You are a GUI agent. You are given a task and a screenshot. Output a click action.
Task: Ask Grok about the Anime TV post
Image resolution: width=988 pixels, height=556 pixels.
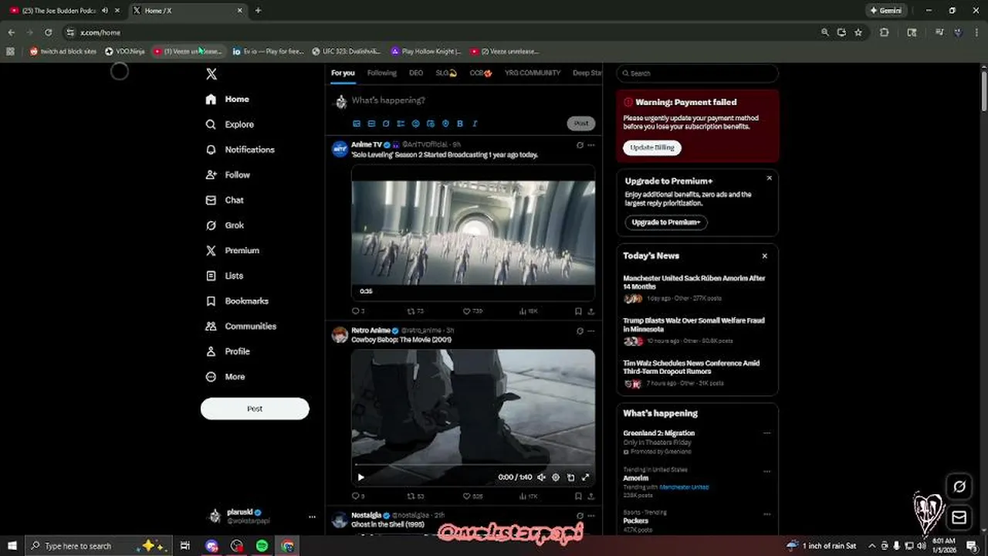pos(580,145)
